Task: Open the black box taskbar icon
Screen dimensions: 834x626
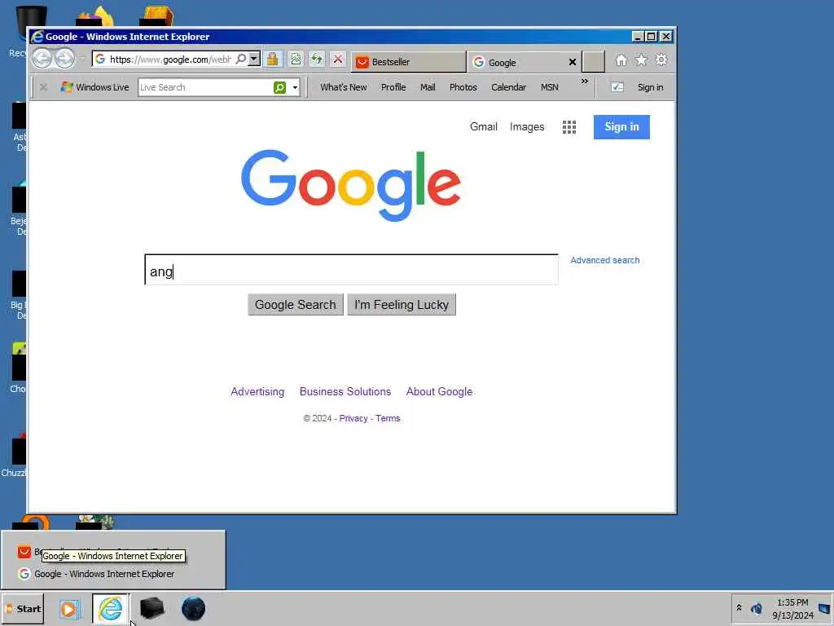Action: [x=151, y=608]
